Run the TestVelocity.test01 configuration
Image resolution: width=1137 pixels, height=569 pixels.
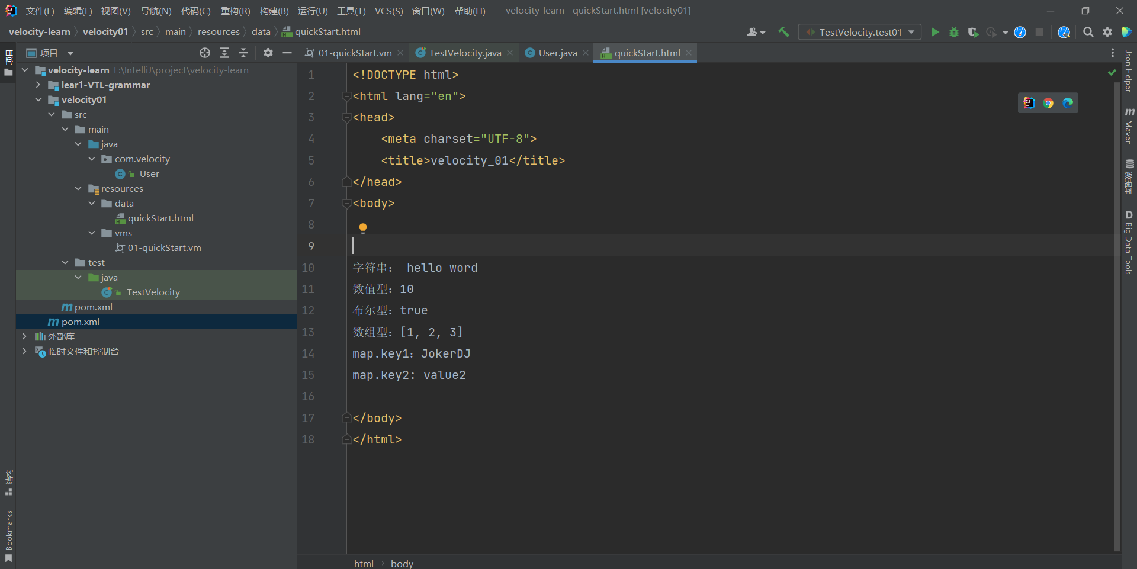click(x=935, y=32)
